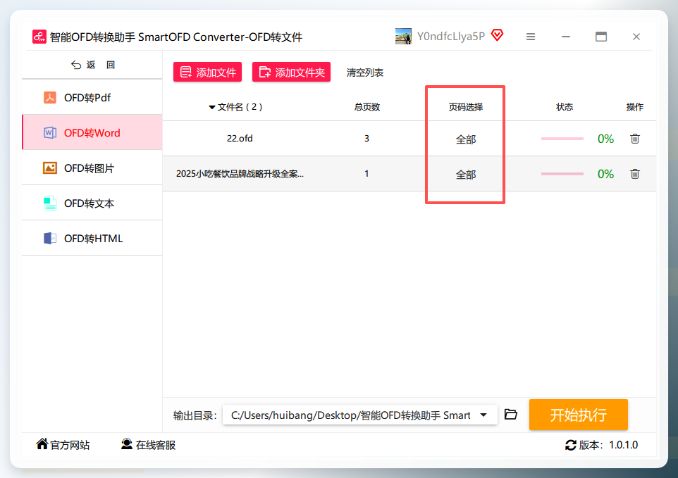
Task: Click the version refresh icon
Action: [x=570, y=445]
